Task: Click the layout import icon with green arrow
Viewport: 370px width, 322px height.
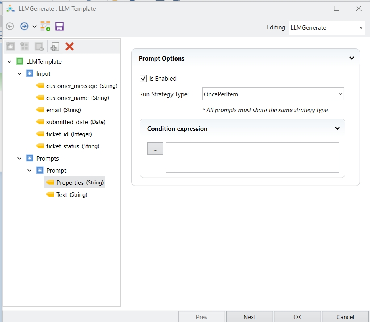Action: coord(45,27)
